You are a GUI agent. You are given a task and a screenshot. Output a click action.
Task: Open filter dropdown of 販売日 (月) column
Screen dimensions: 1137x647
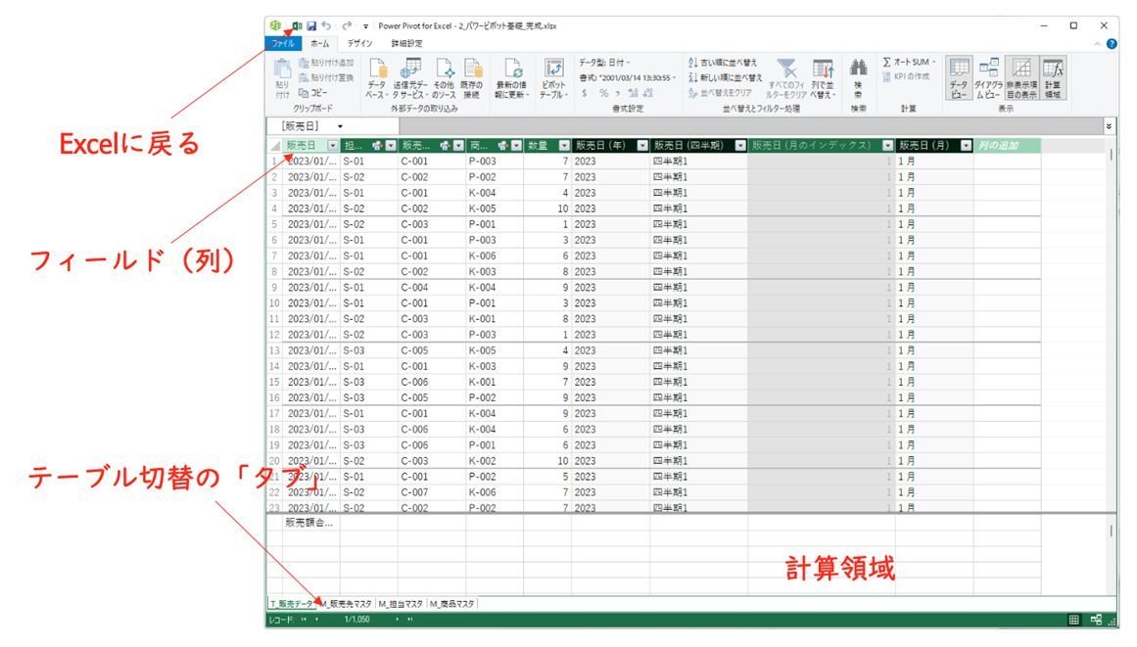966,146
